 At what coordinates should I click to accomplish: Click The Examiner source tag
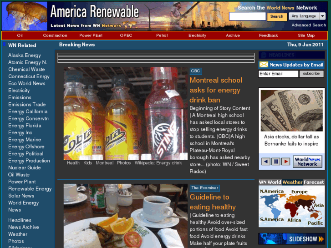coord(204,188)
